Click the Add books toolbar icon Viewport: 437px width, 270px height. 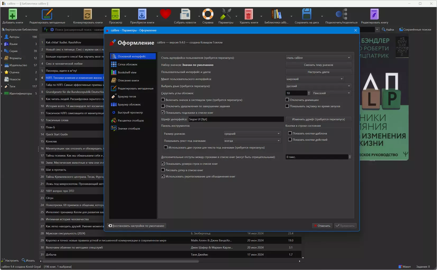(x=12, y=15)
